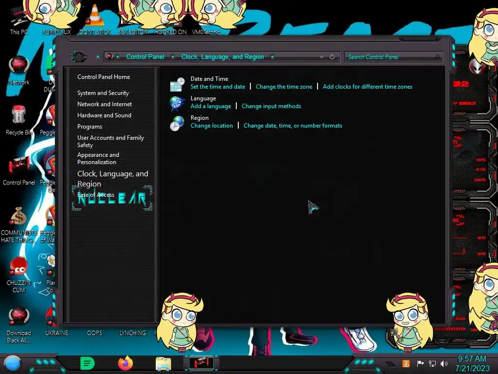
Task: Launch Firefox from the taskbar
Action: (125, 363)
